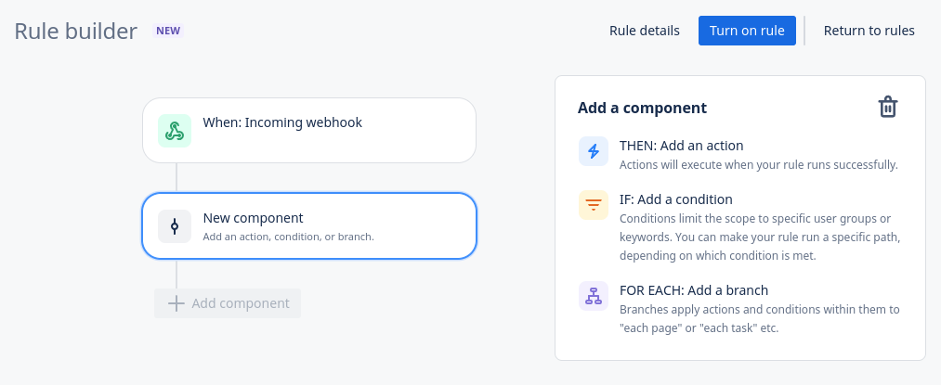The width and height of the screenshot is (941, 385).
Task: Click the lightning bolt action icon
Action: (x=593, y=151)
